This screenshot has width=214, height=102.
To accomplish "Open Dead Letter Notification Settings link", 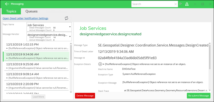I will click(25, 18).
